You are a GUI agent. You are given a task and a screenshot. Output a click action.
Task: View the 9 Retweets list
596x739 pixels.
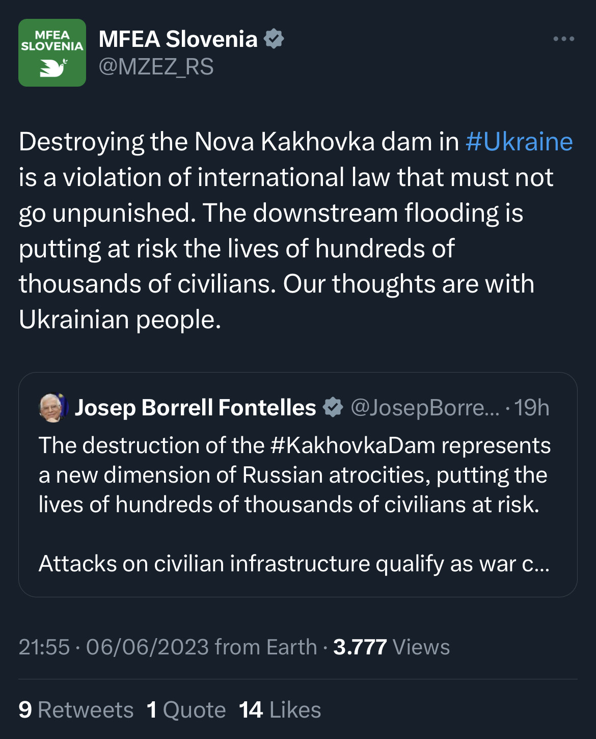[x=76, y=710]
